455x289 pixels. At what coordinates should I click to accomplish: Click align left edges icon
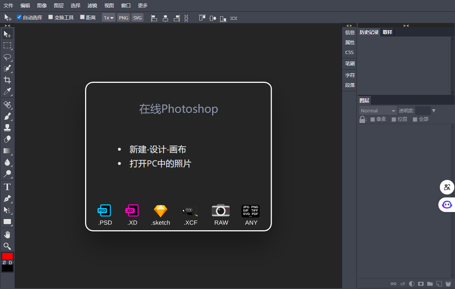tap(154, 18)
